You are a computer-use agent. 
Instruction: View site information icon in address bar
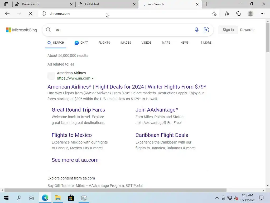click(x=44, y=13)
